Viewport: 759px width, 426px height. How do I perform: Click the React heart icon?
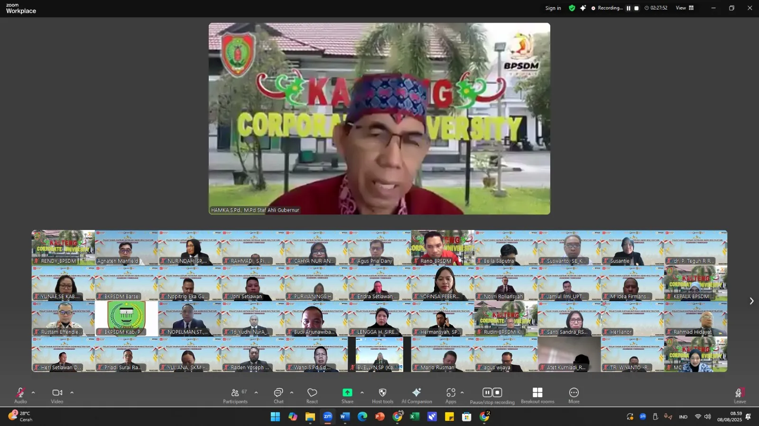pos(312,395)
